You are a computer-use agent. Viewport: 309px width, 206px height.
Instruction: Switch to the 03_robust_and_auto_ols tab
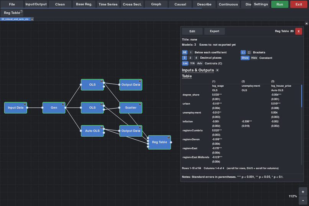pyautogui.click(x=15, y=19)
